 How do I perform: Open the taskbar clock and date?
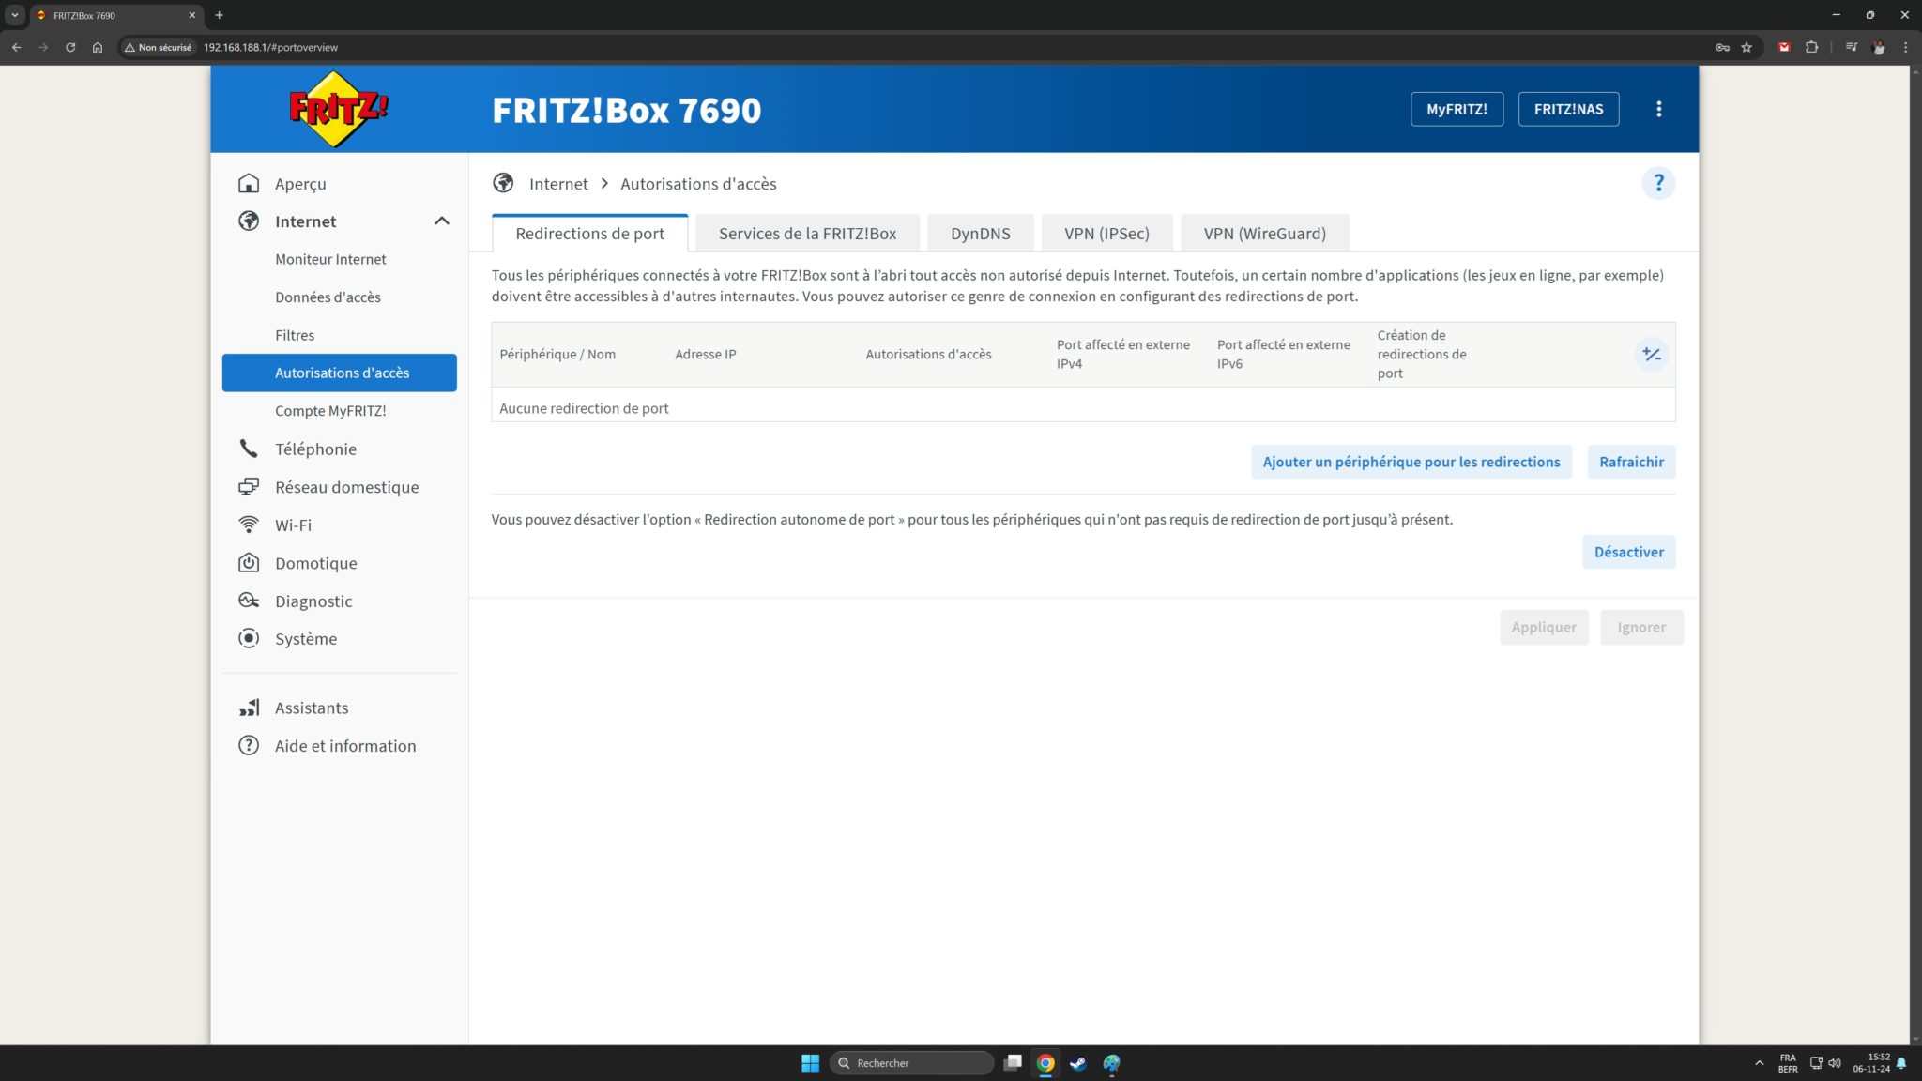point(1870,1063)
